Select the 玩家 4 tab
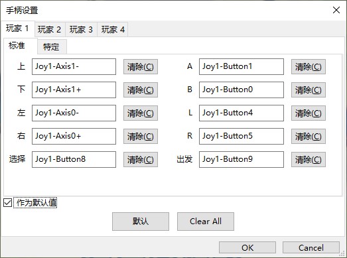The width and height of the screenshot is (347, 258). (113, 29)
